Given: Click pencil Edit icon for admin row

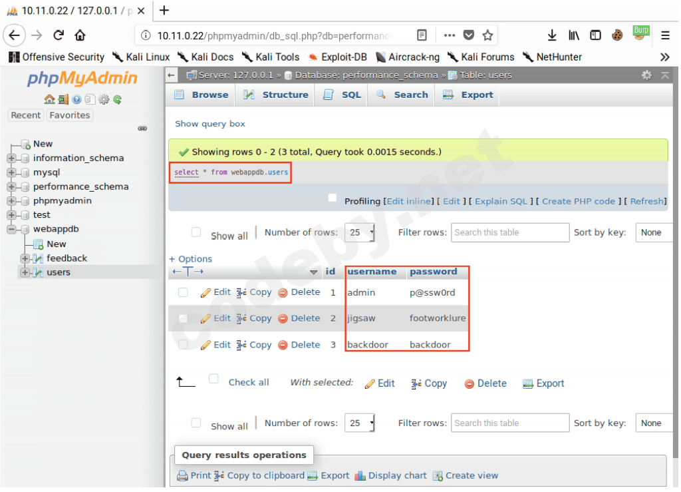Looking at the screenshot, I should pos(206,294).
